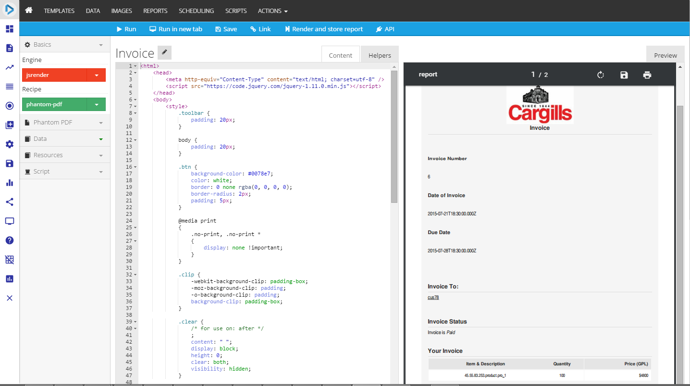This screenshot has width=690, height=386.
Task: Switch to the Helpers tab
Action: pyautogui.click(x=380, y=55)
